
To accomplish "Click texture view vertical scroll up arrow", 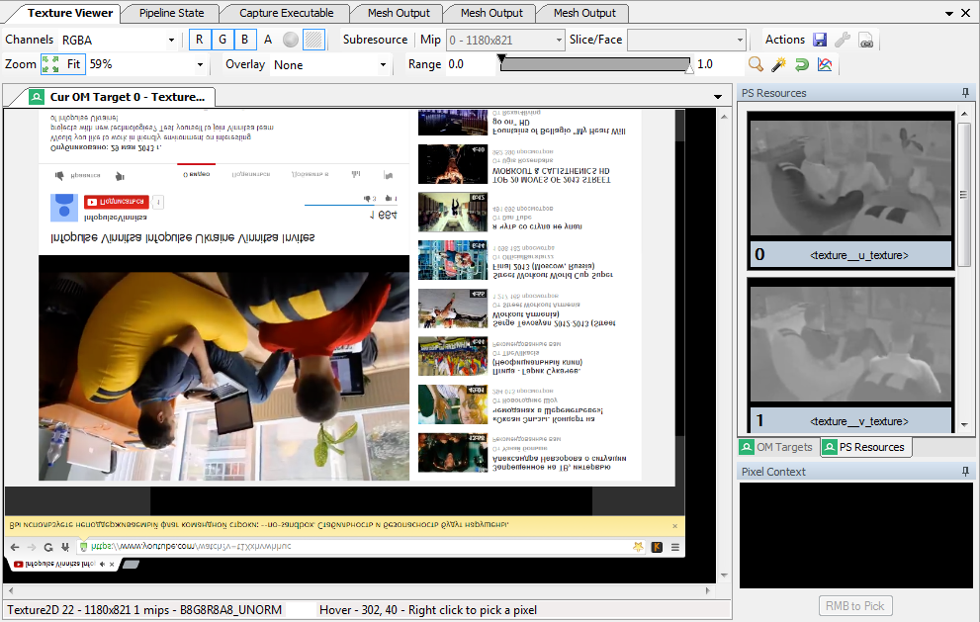I will (x=725, y=117).
